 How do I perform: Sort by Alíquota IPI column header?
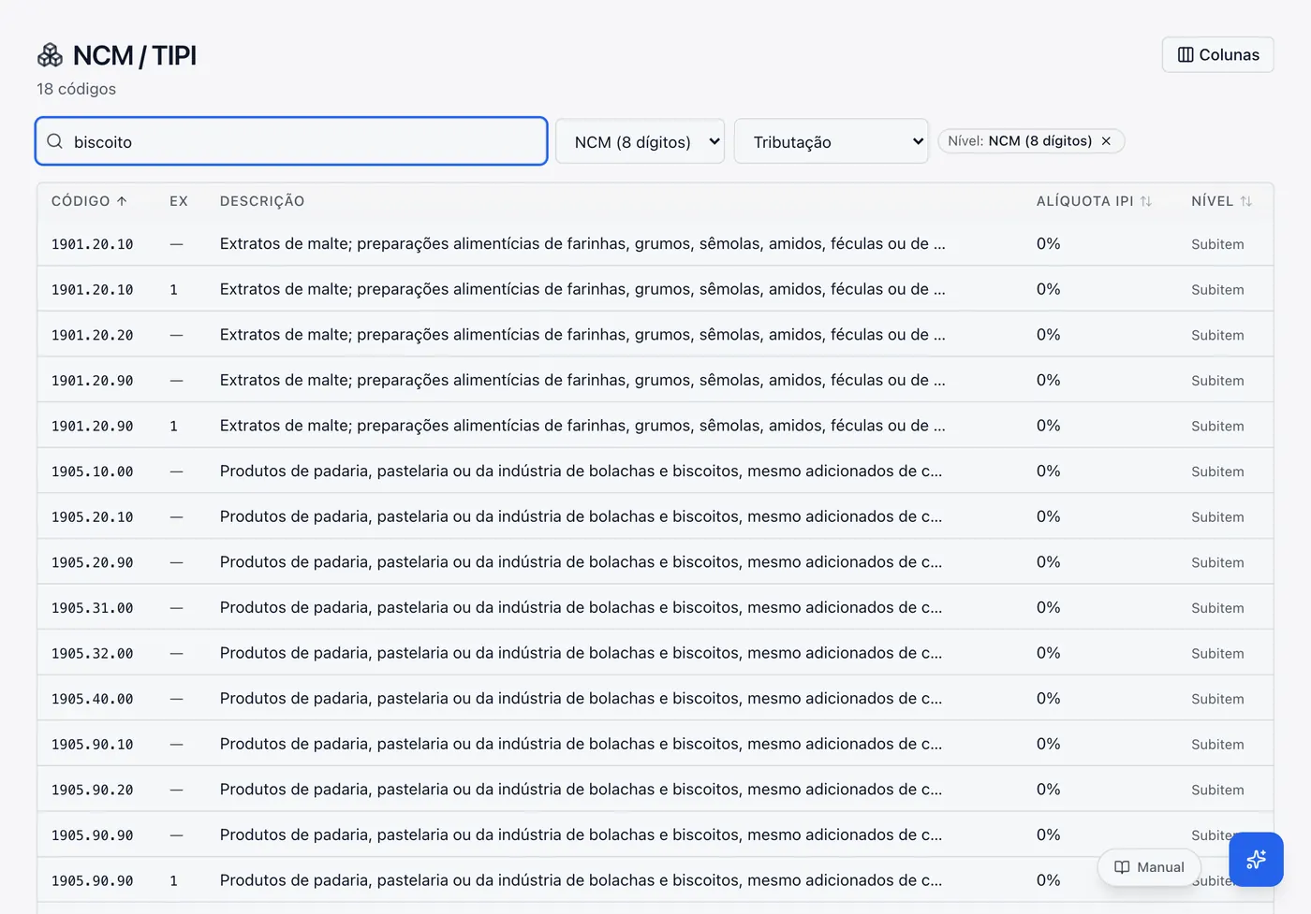point(1094,201)
